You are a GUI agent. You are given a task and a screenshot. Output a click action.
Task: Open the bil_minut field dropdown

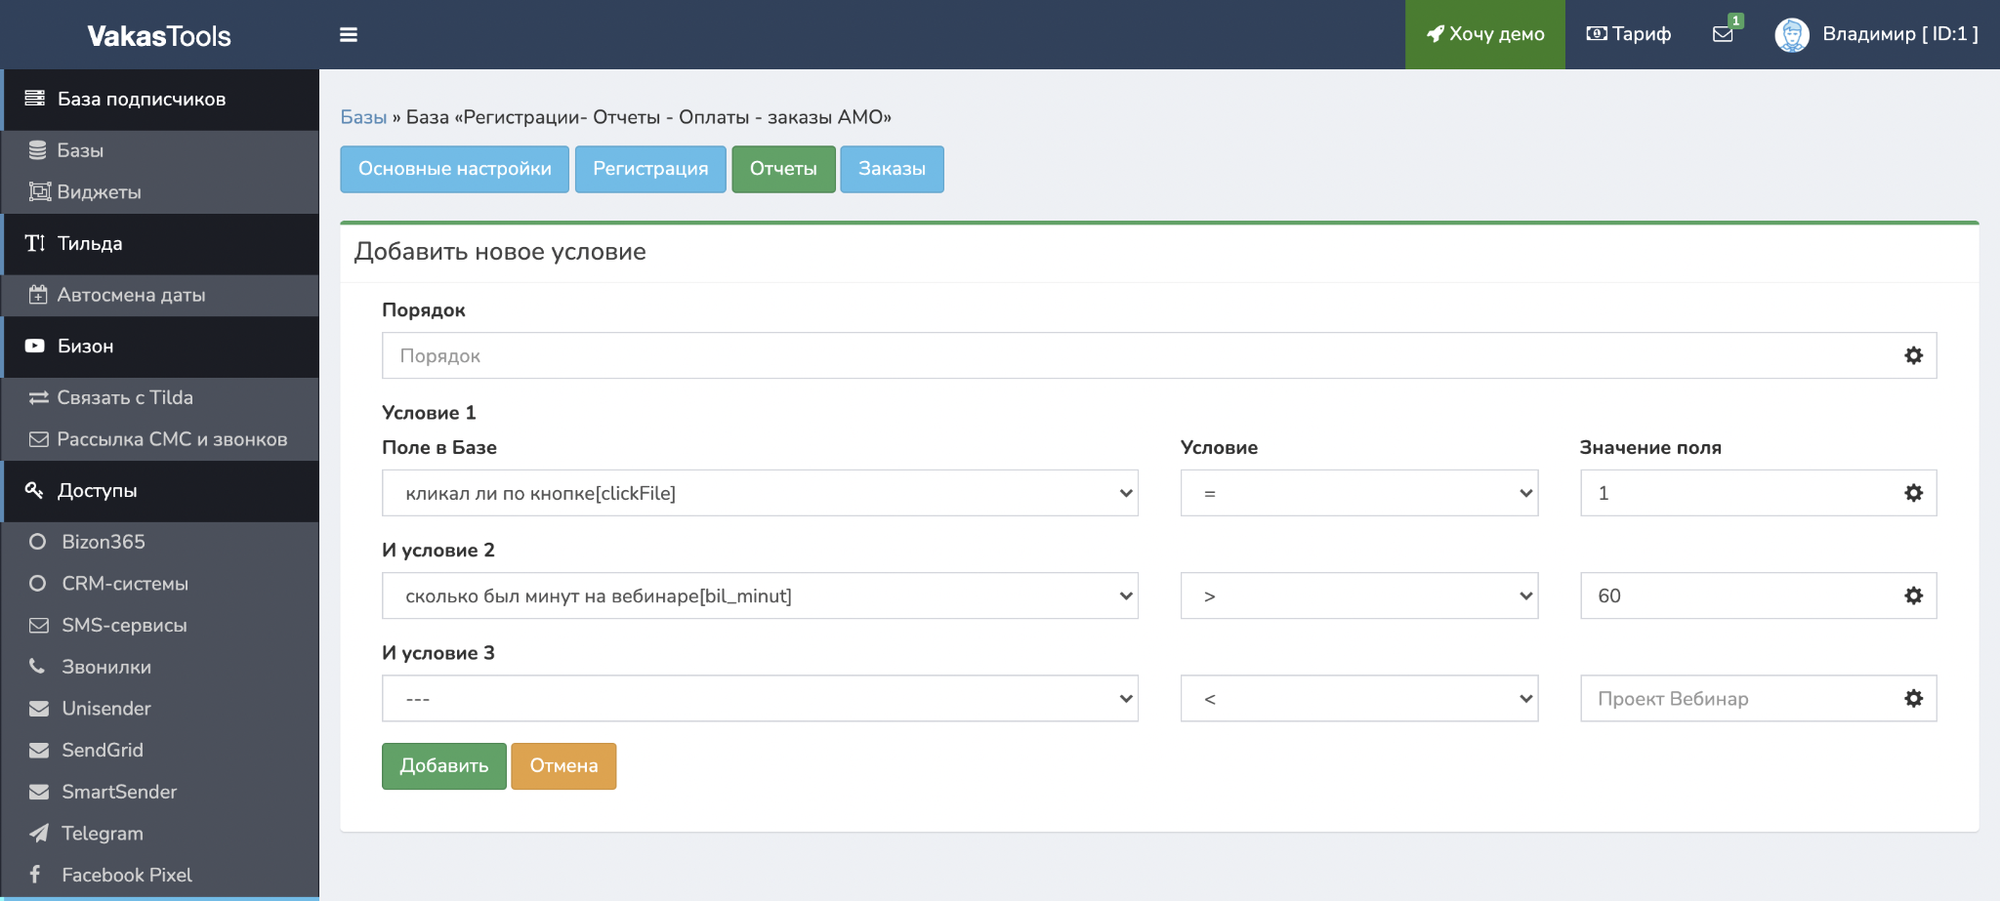click(x=759, y=596)
